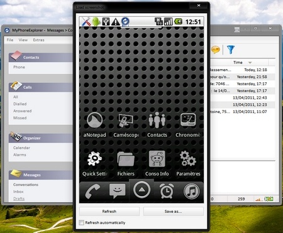
Task: Select the message dated 13/04/2011, 22:43
Action: click(243, 97)
